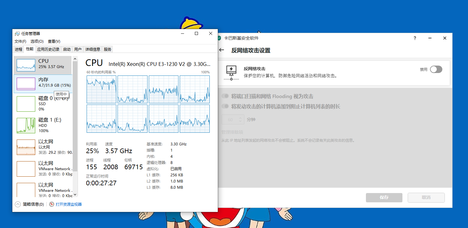Click 取消 in Kaspersky settings

[426, 197]
